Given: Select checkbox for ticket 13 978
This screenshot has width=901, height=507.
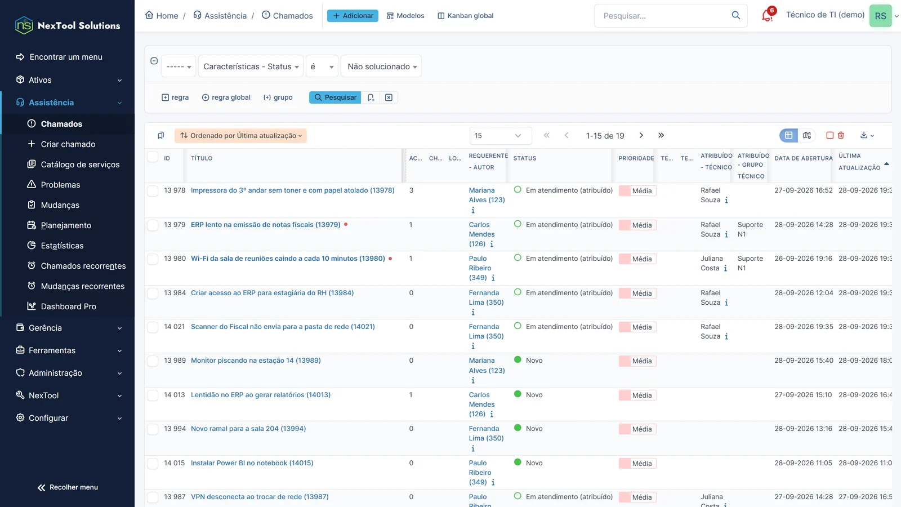Looking at the screenshot, I should [x=153, y=191].
